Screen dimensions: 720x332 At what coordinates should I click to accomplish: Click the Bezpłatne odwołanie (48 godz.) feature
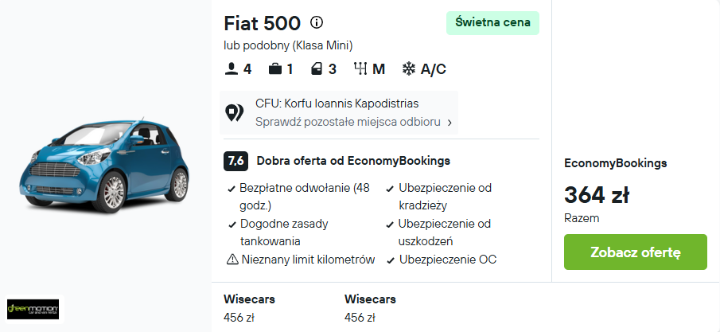[x=305, y=197]
